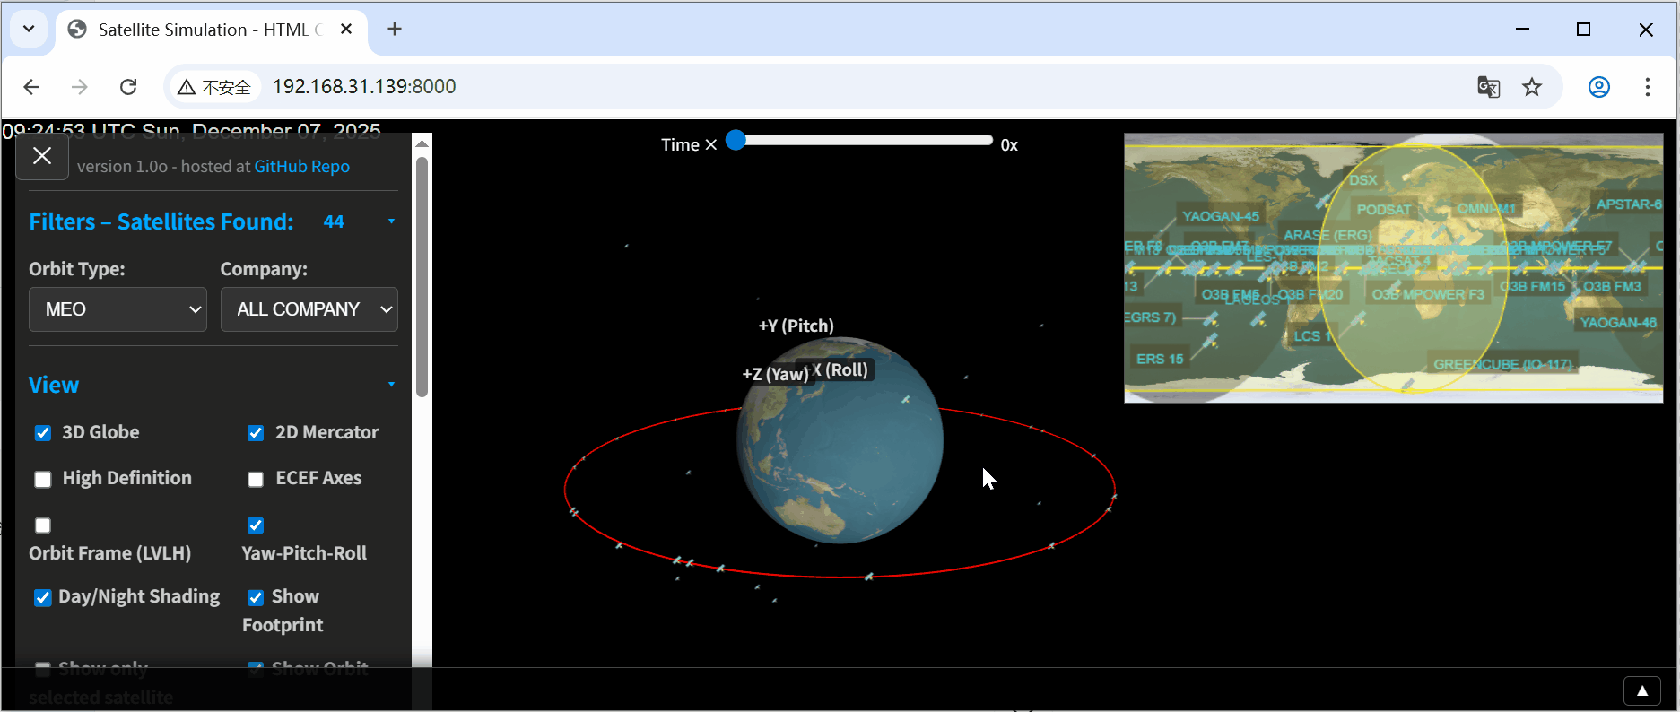This screenshot has width=1680, height=712.
Task: Click the APSTAR-6 label on map
Action: 1629,204
